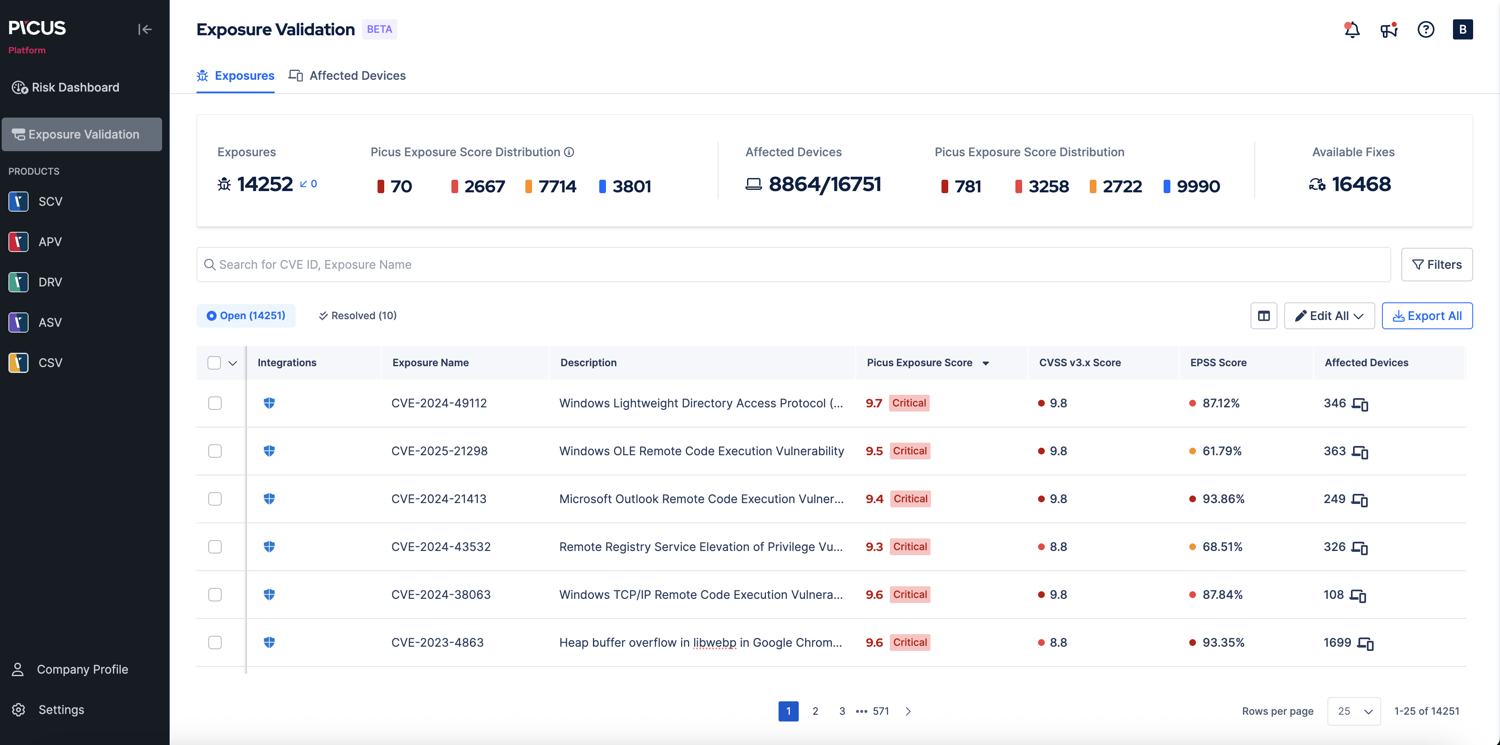Collapse the sidebar with the arrow icon
Screen dimensions: 1500x745
[144, 29]
